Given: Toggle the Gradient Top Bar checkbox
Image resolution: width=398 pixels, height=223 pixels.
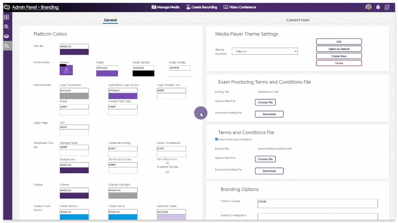Looking at the screenshot, I should coord(167,172).
